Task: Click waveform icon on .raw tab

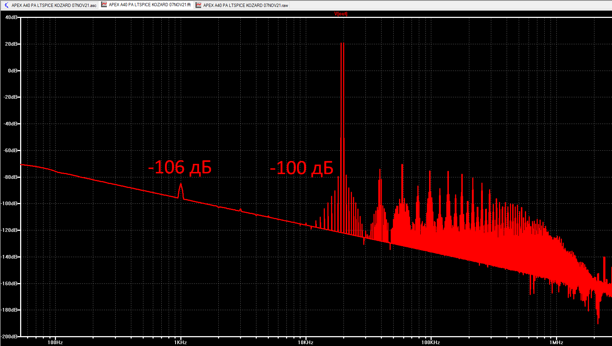Action: pos(198,5)
